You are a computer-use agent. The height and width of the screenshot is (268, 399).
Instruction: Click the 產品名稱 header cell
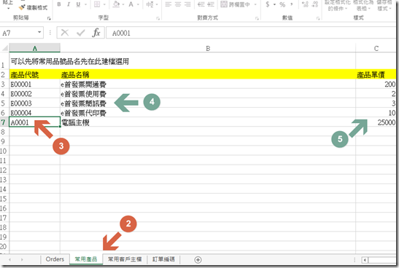(208, 74)
